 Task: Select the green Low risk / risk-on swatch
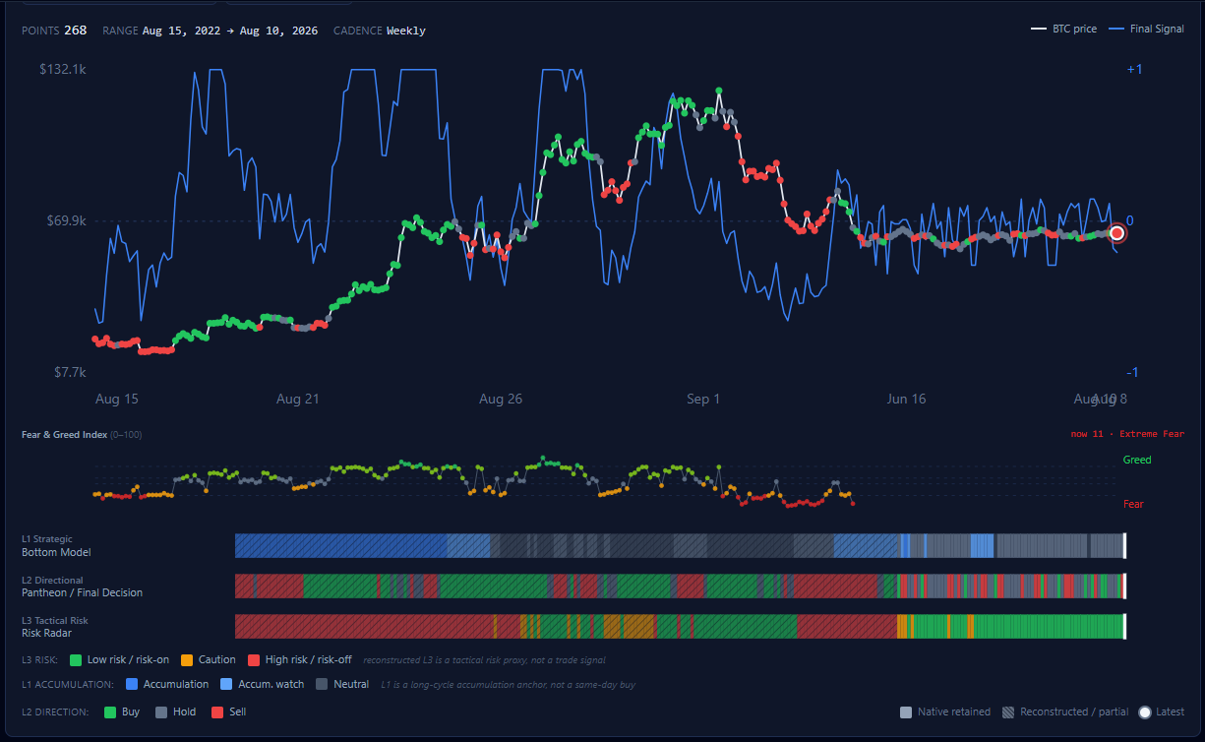pos(76,660)
